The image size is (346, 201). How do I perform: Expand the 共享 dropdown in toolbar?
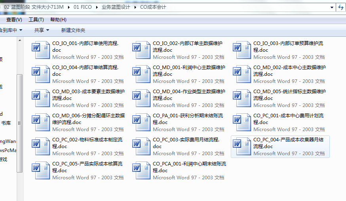(42, 30)
